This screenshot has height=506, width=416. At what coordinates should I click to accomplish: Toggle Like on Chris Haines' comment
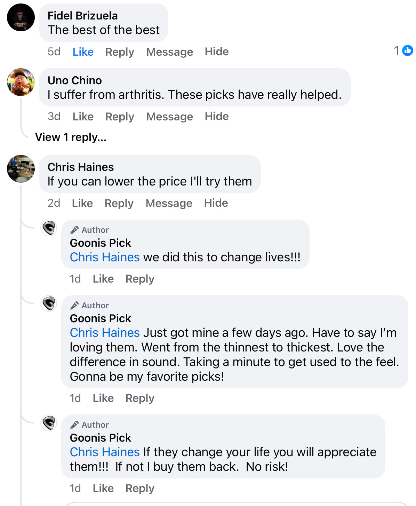point(82,203)
